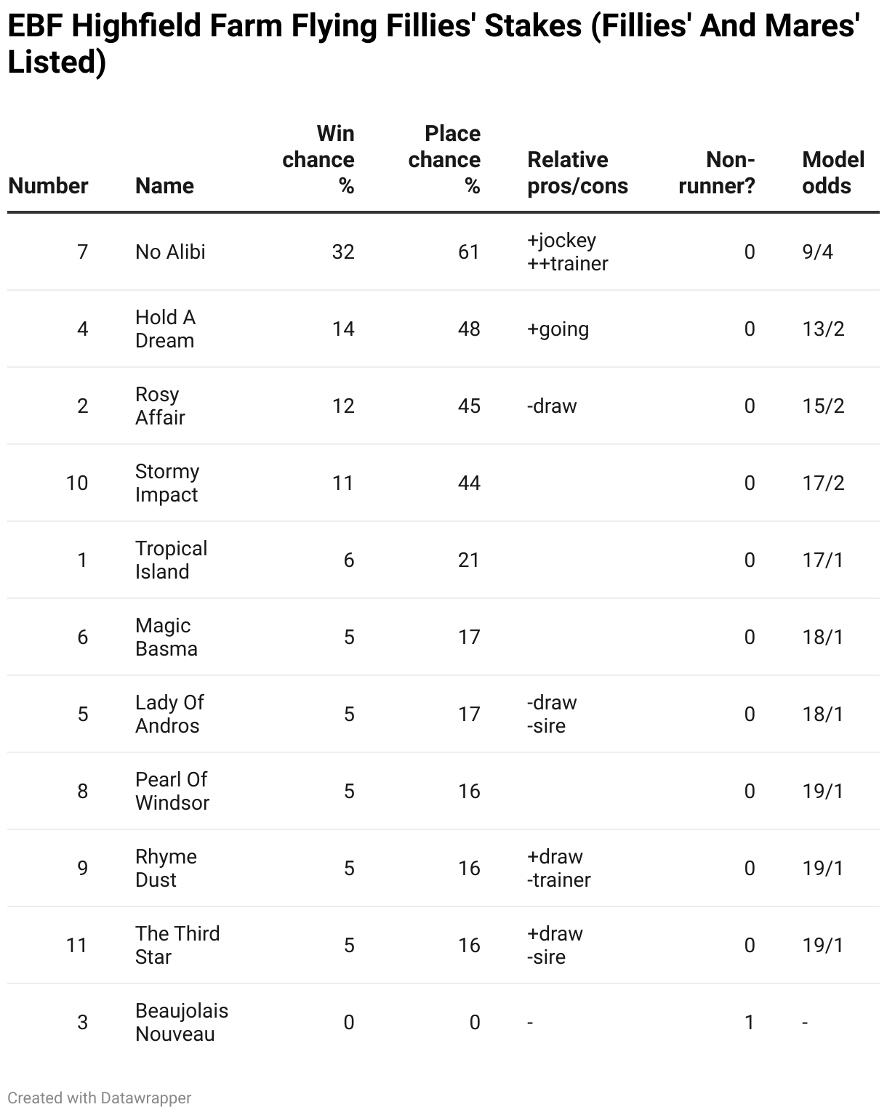The image size is (887, 1115).
Task: Click the Hold A Dream row name
Action: click(x=165, y=329)
